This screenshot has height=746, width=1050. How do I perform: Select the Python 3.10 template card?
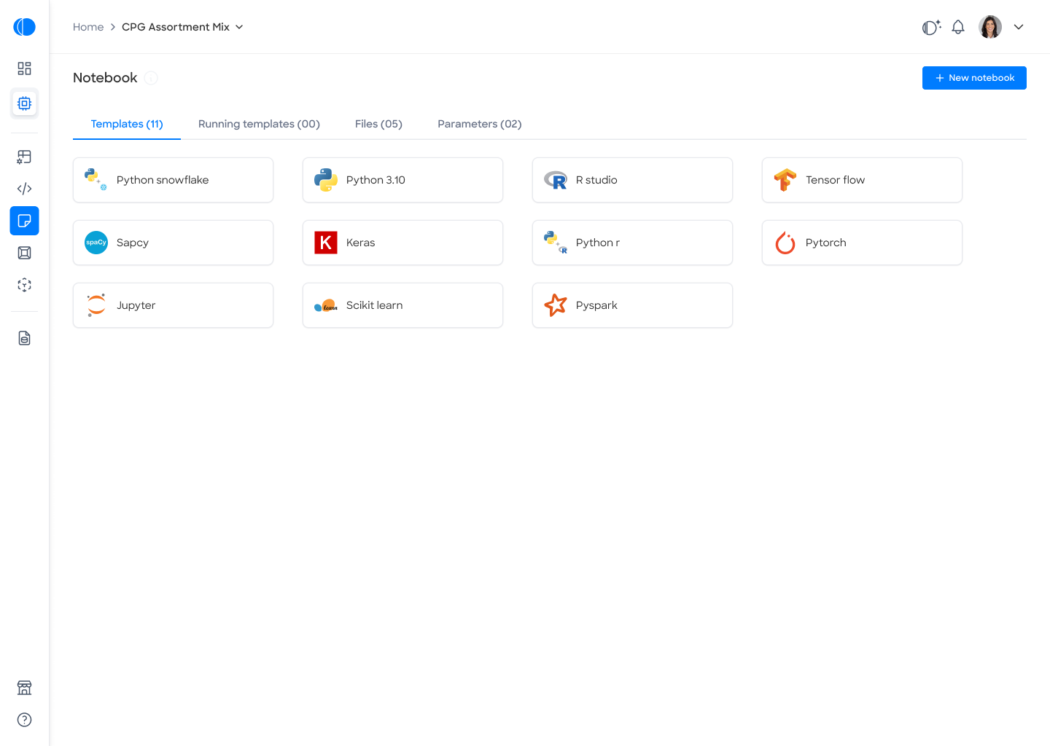pos(403,180)
